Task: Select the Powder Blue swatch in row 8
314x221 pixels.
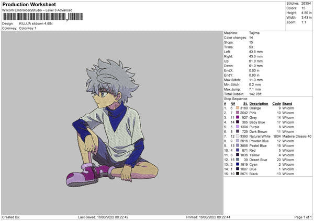Action: coord(238,141)
